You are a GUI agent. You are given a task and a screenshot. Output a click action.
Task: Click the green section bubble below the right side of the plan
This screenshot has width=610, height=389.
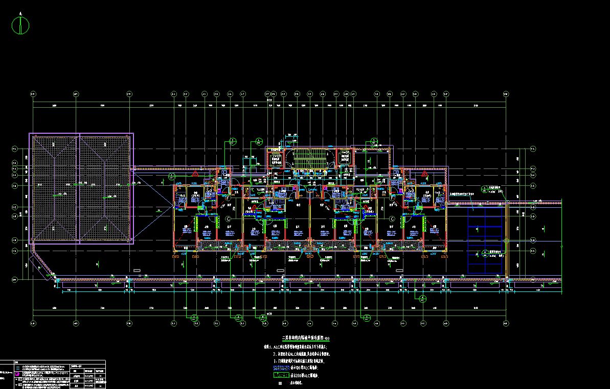pyautogui.click(x=423, y=299)
